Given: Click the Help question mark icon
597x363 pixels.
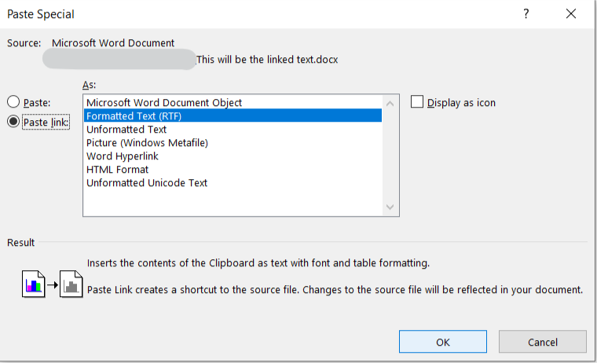Looking at the screenshot, I should pyautogui.click(x=526, y=14).
